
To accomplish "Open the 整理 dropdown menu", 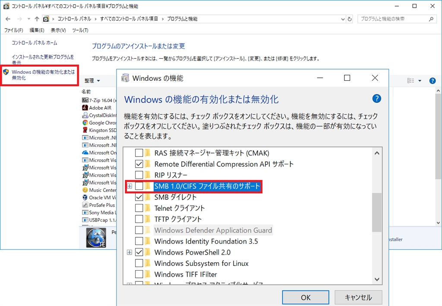I will click(92, 81).
